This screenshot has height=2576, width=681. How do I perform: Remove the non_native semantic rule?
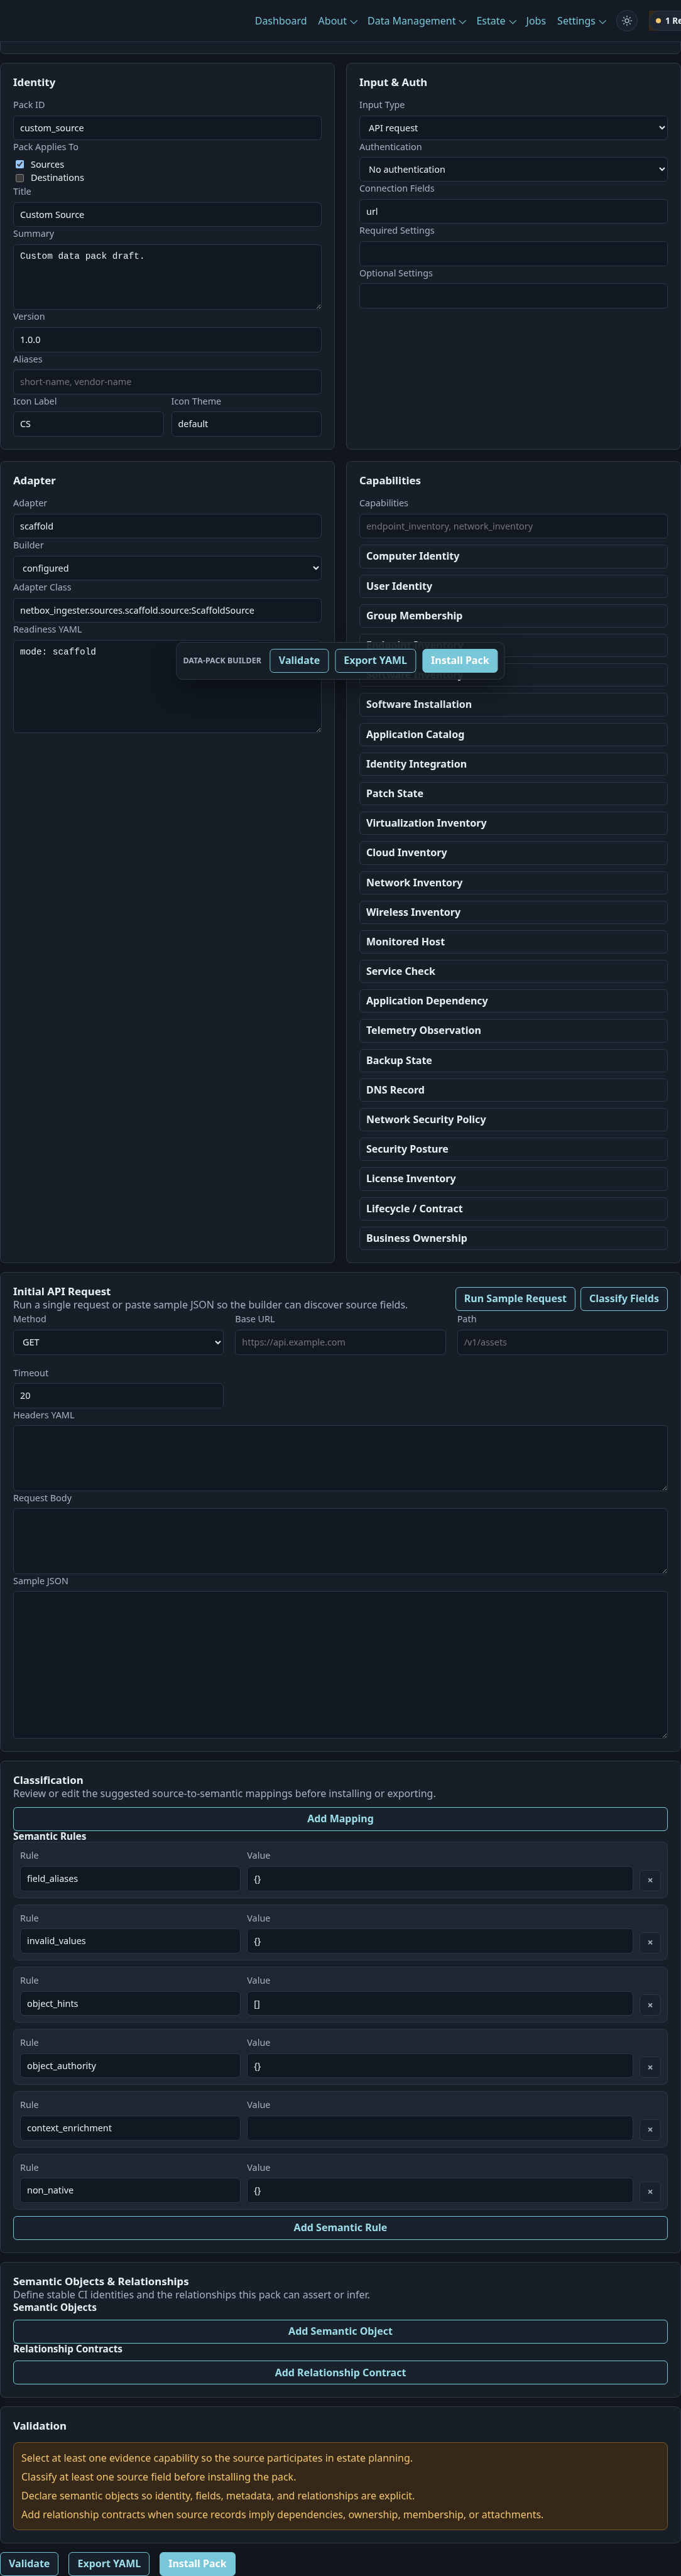tap(650, 2192)
